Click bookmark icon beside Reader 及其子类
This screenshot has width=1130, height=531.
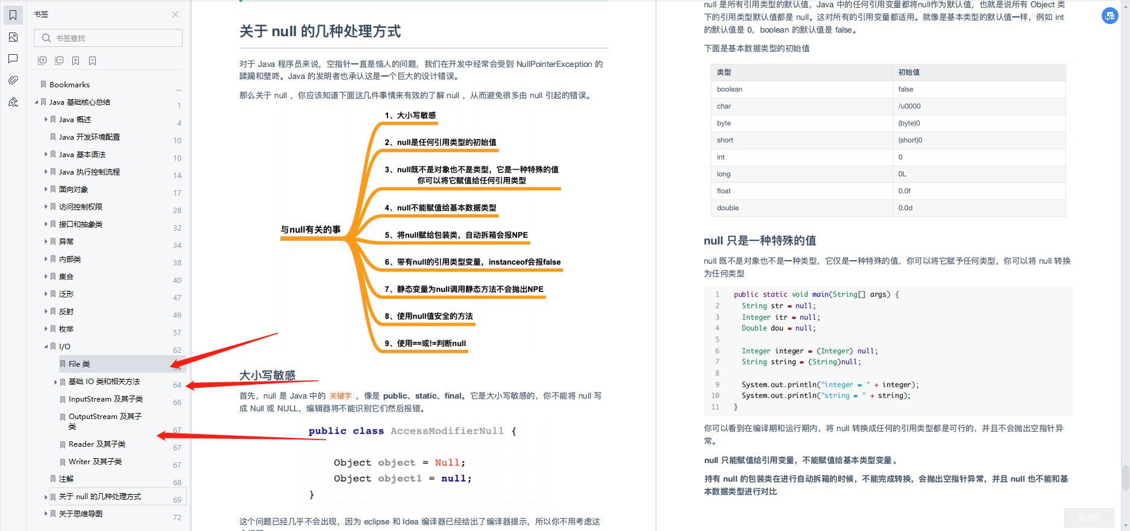63,444
